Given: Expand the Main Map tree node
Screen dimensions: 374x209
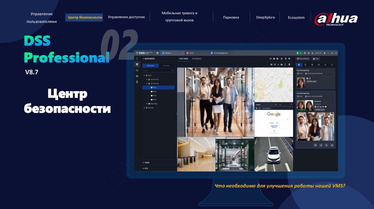Looking at the screenshot, I should [x=147, y=104].
